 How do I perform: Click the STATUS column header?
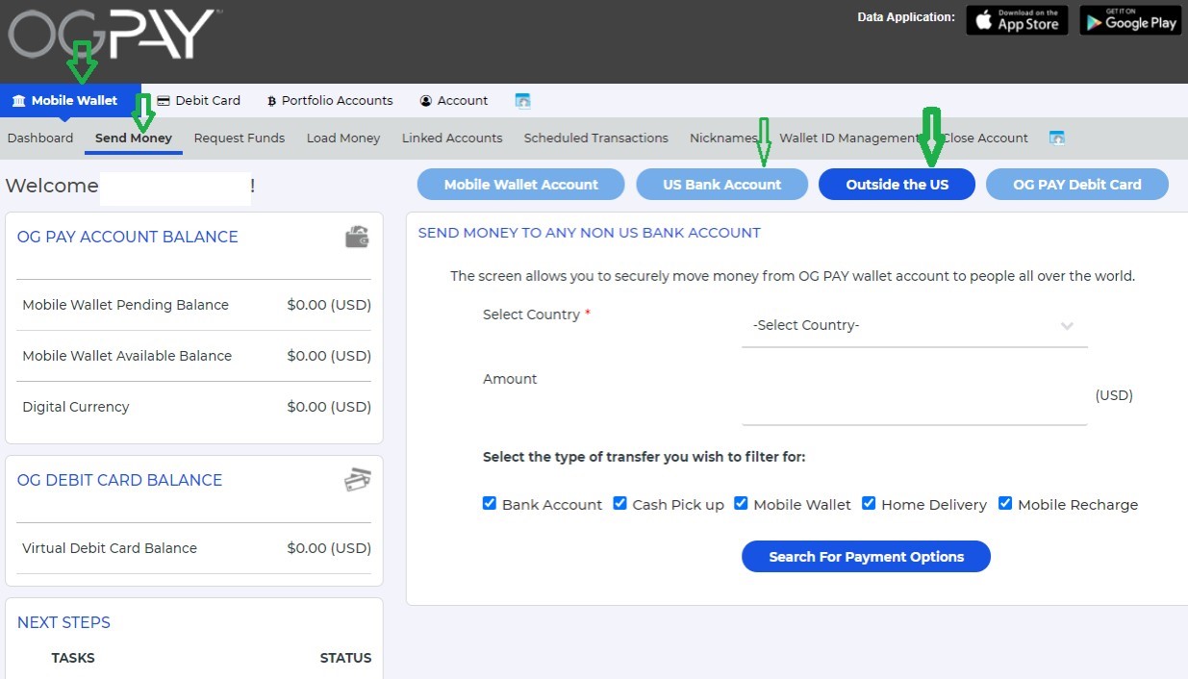coord(345,658)
